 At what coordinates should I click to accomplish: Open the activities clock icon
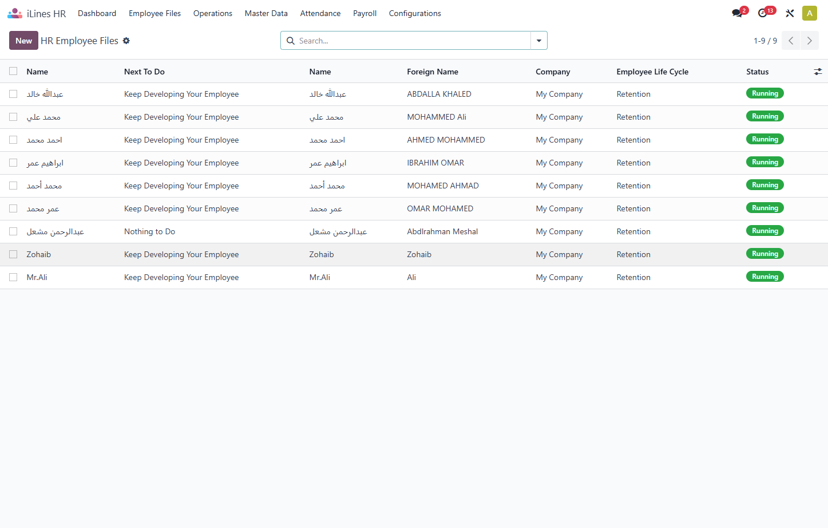tap(763, 13)
